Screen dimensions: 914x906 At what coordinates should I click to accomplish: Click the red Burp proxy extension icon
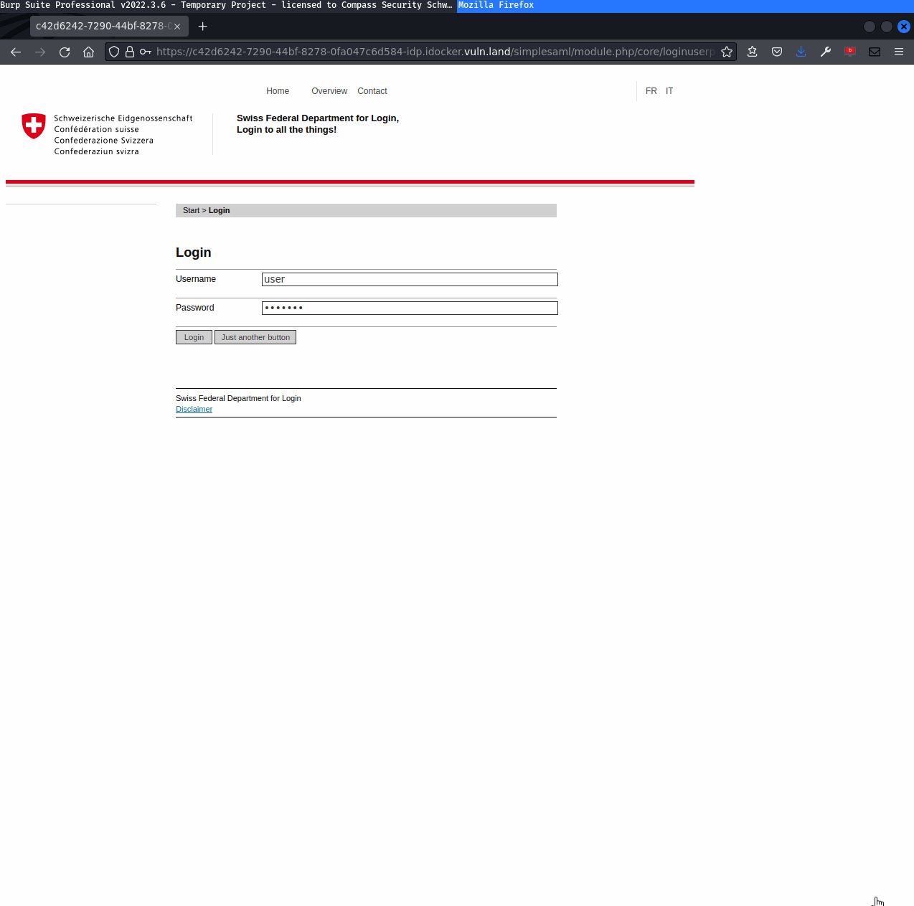tap(850, 52)
